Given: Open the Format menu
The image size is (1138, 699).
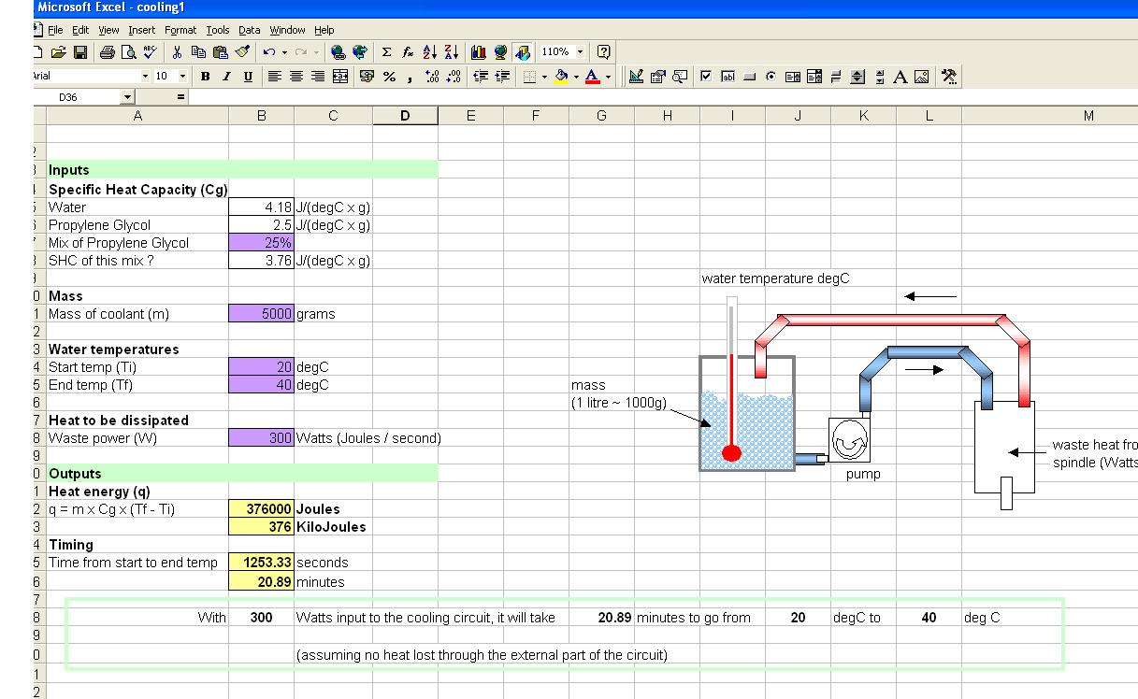Looking at the screenshot, I should coord(180,30).
